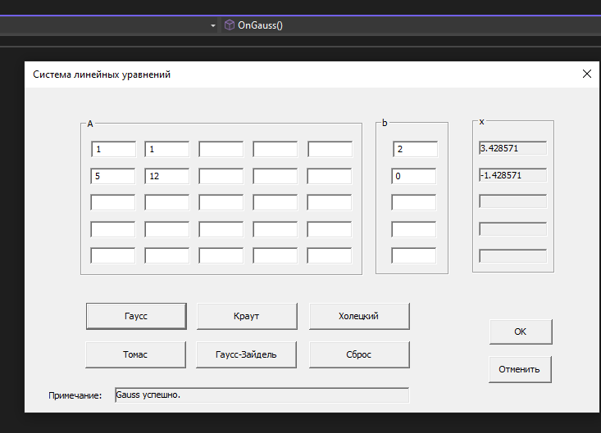Click matrix A row 5 column 4 empty field

point(275,255)
